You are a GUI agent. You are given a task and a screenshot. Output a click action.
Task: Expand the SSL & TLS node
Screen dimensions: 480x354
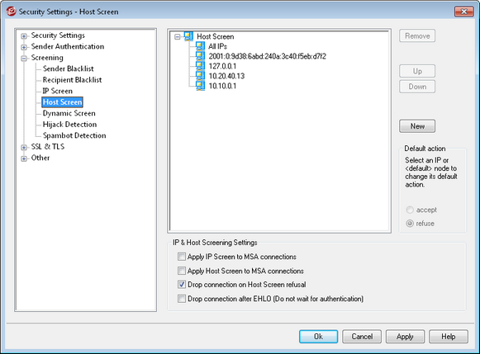click(24, 148)
